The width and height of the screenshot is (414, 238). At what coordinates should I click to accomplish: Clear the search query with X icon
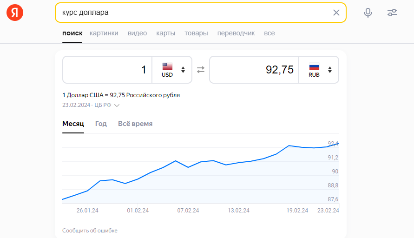coord(336,13)
